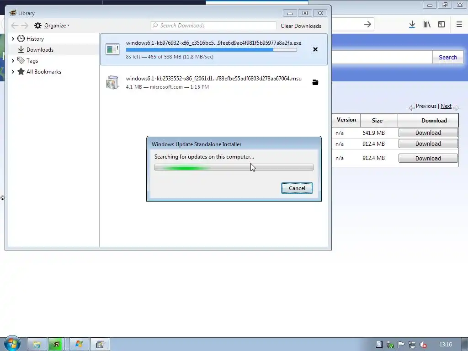Switch to the browser taskbar button
The height and width of the screenshot is (351, 468).
[x=56, y=345]
